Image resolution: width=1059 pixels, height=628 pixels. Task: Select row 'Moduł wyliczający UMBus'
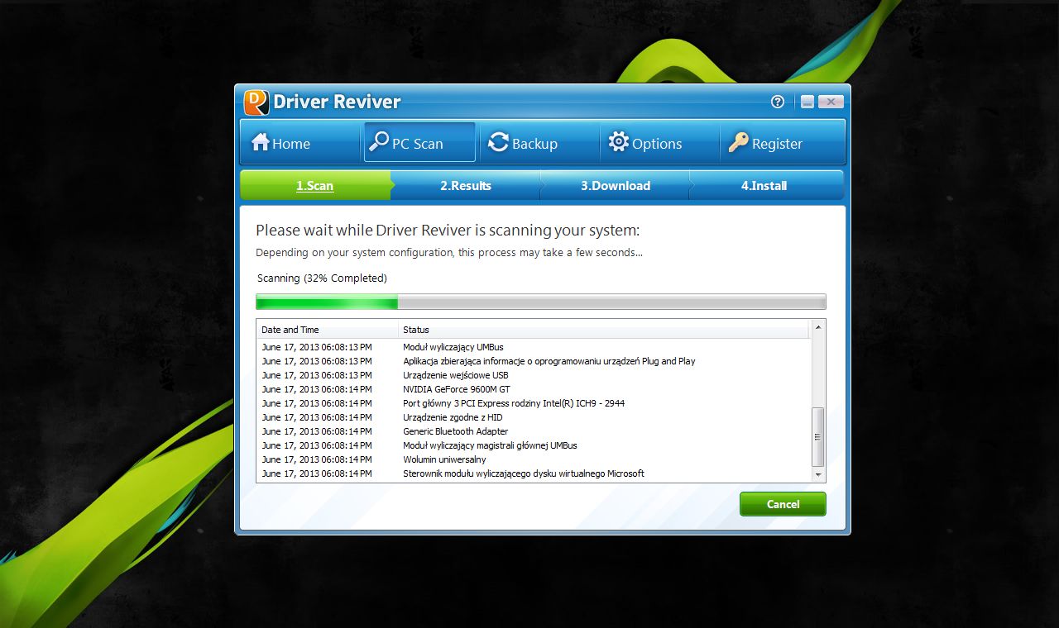coord(534,347)
